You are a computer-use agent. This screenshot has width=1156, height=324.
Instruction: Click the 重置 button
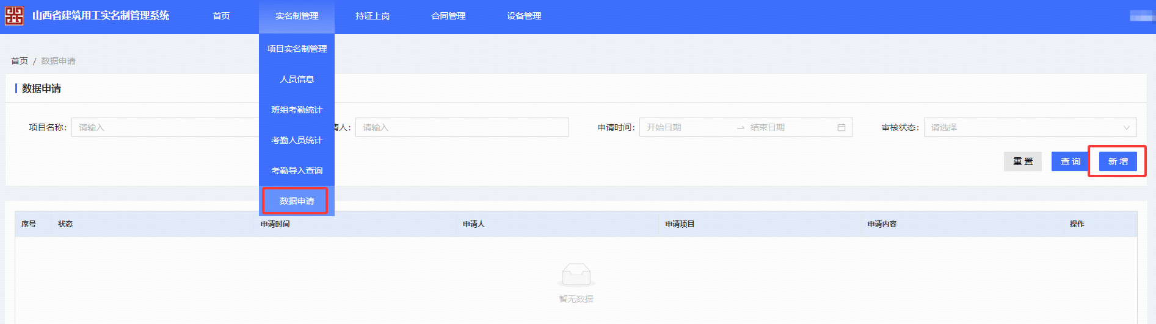pyautogui.click(x=1023, y=161)
